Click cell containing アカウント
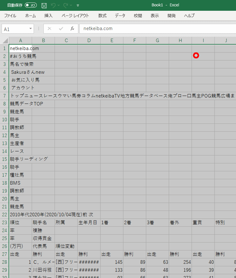This screenshot has width=236, height=278. (21, 88)
